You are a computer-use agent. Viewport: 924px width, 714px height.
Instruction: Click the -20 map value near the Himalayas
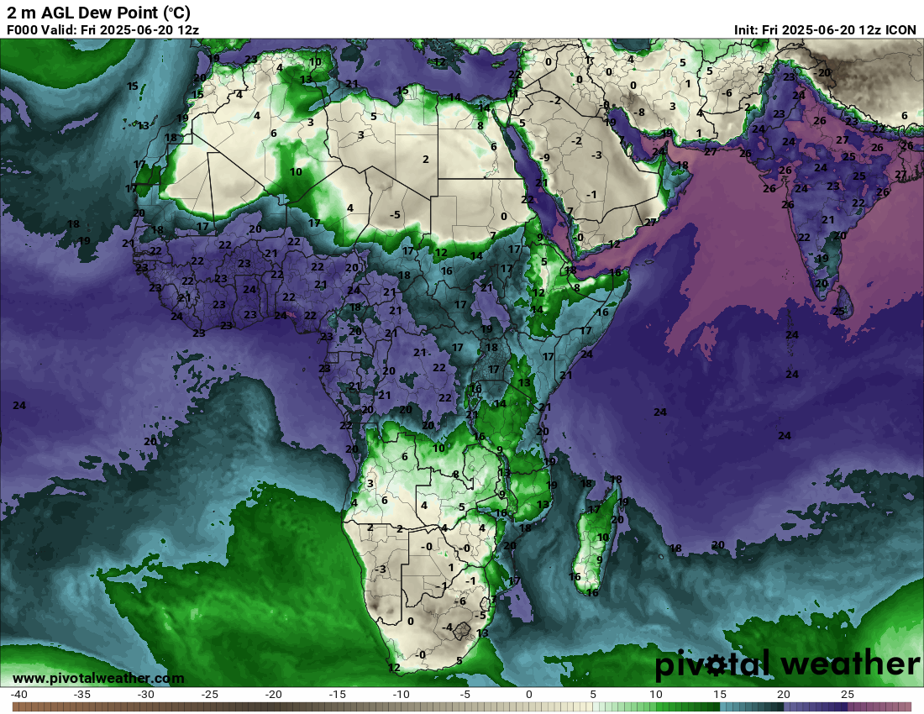pyautogui.click(x=822, y=72)
